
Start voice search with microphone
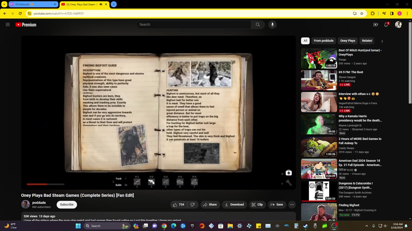[272, 25]
